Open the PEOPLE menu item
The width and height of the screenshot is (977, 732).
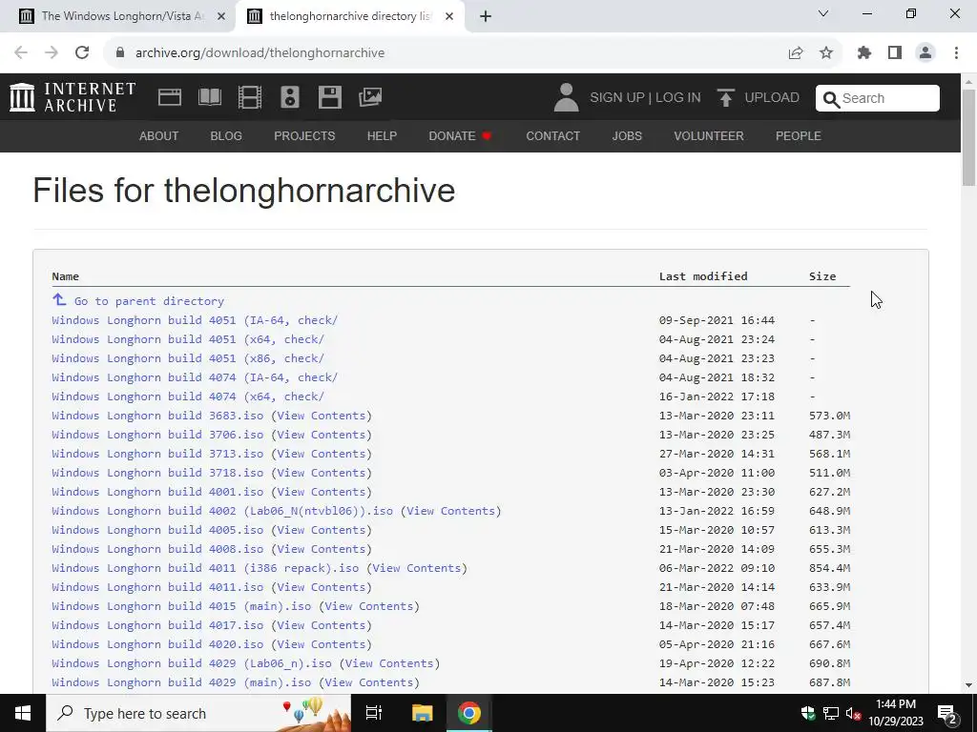[799, 135]
